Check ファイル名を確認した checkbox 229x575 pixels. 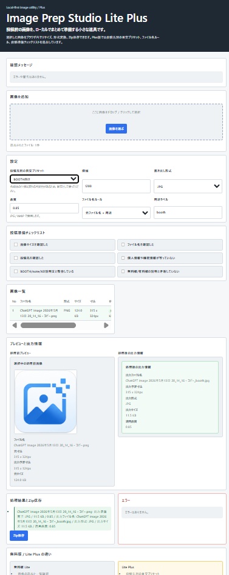(123, 245)
